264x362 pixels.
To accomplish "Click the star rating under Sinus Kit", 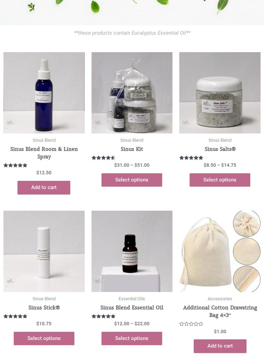I will tap(103, 158).
